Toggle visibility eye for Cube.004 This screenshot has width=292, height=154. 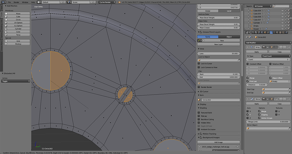pos(283,11)
